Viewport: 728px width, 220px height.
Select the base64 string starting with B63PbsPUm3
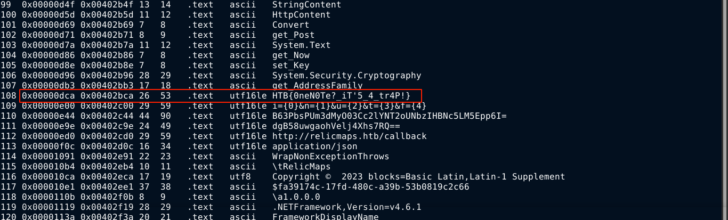pyautogui.click(x=389, y=116)
